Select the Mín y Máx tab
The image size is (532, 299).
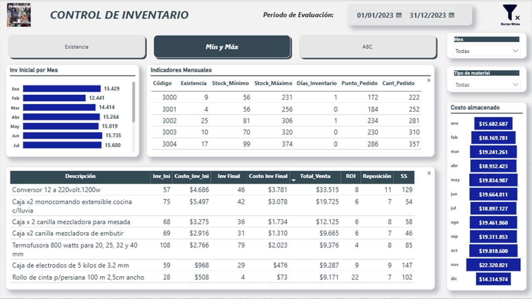[222, 47]
